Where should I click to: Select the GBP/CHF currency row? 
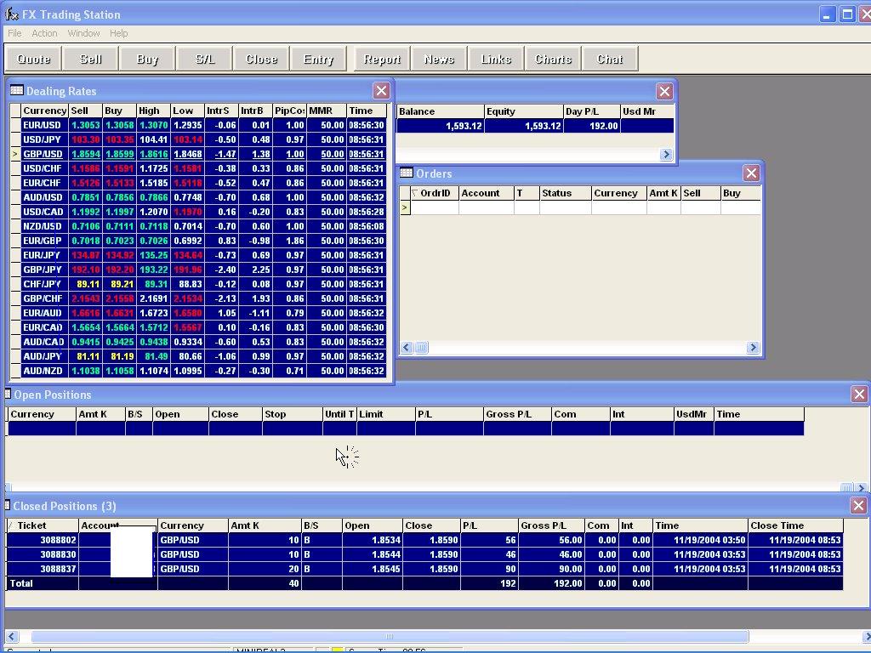(203, 298)
